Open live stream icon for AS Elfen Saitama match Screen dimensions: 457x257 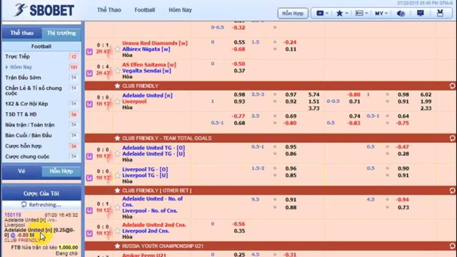89,74
